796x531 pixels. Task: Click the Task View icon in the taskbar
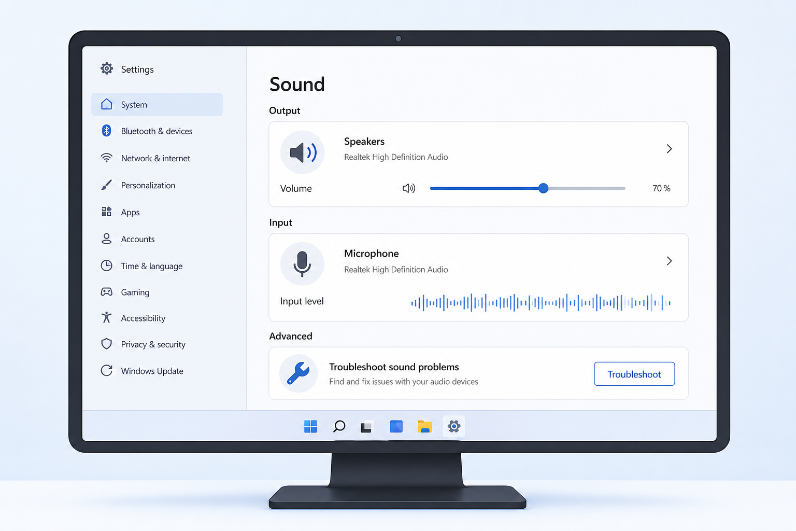pyautogui.click(x=366, y=426)
